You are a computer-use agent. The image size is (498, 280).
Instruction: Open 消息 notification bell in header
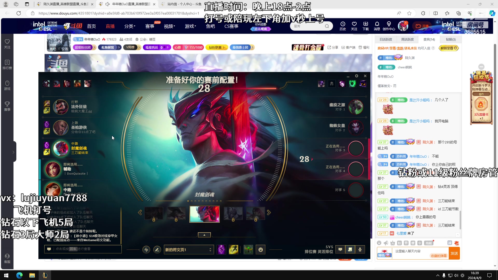377,26
